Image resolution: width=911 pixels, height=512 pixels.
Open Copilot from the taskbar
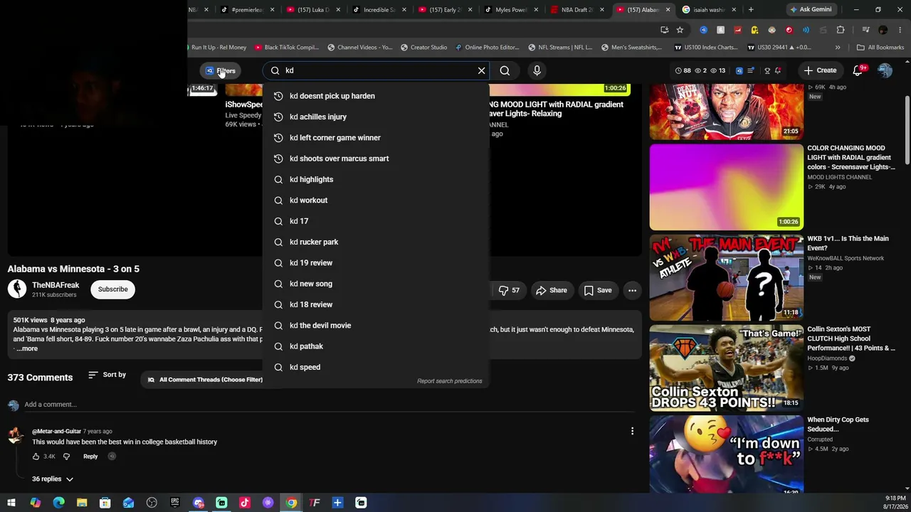click(x=36, y=503)
